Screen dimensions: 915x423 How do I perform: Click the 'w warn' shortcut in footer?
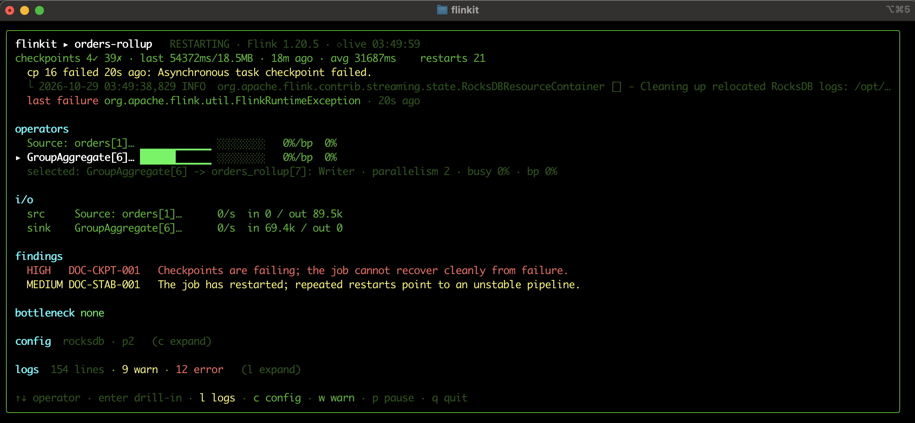337,398
